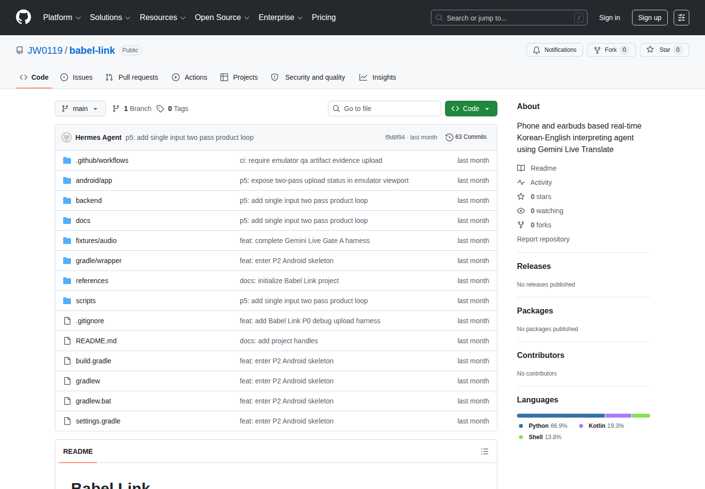The width and height of the screenshot is (705, 489).
Task: Focus the Search or jump to field
Action: 509,18
